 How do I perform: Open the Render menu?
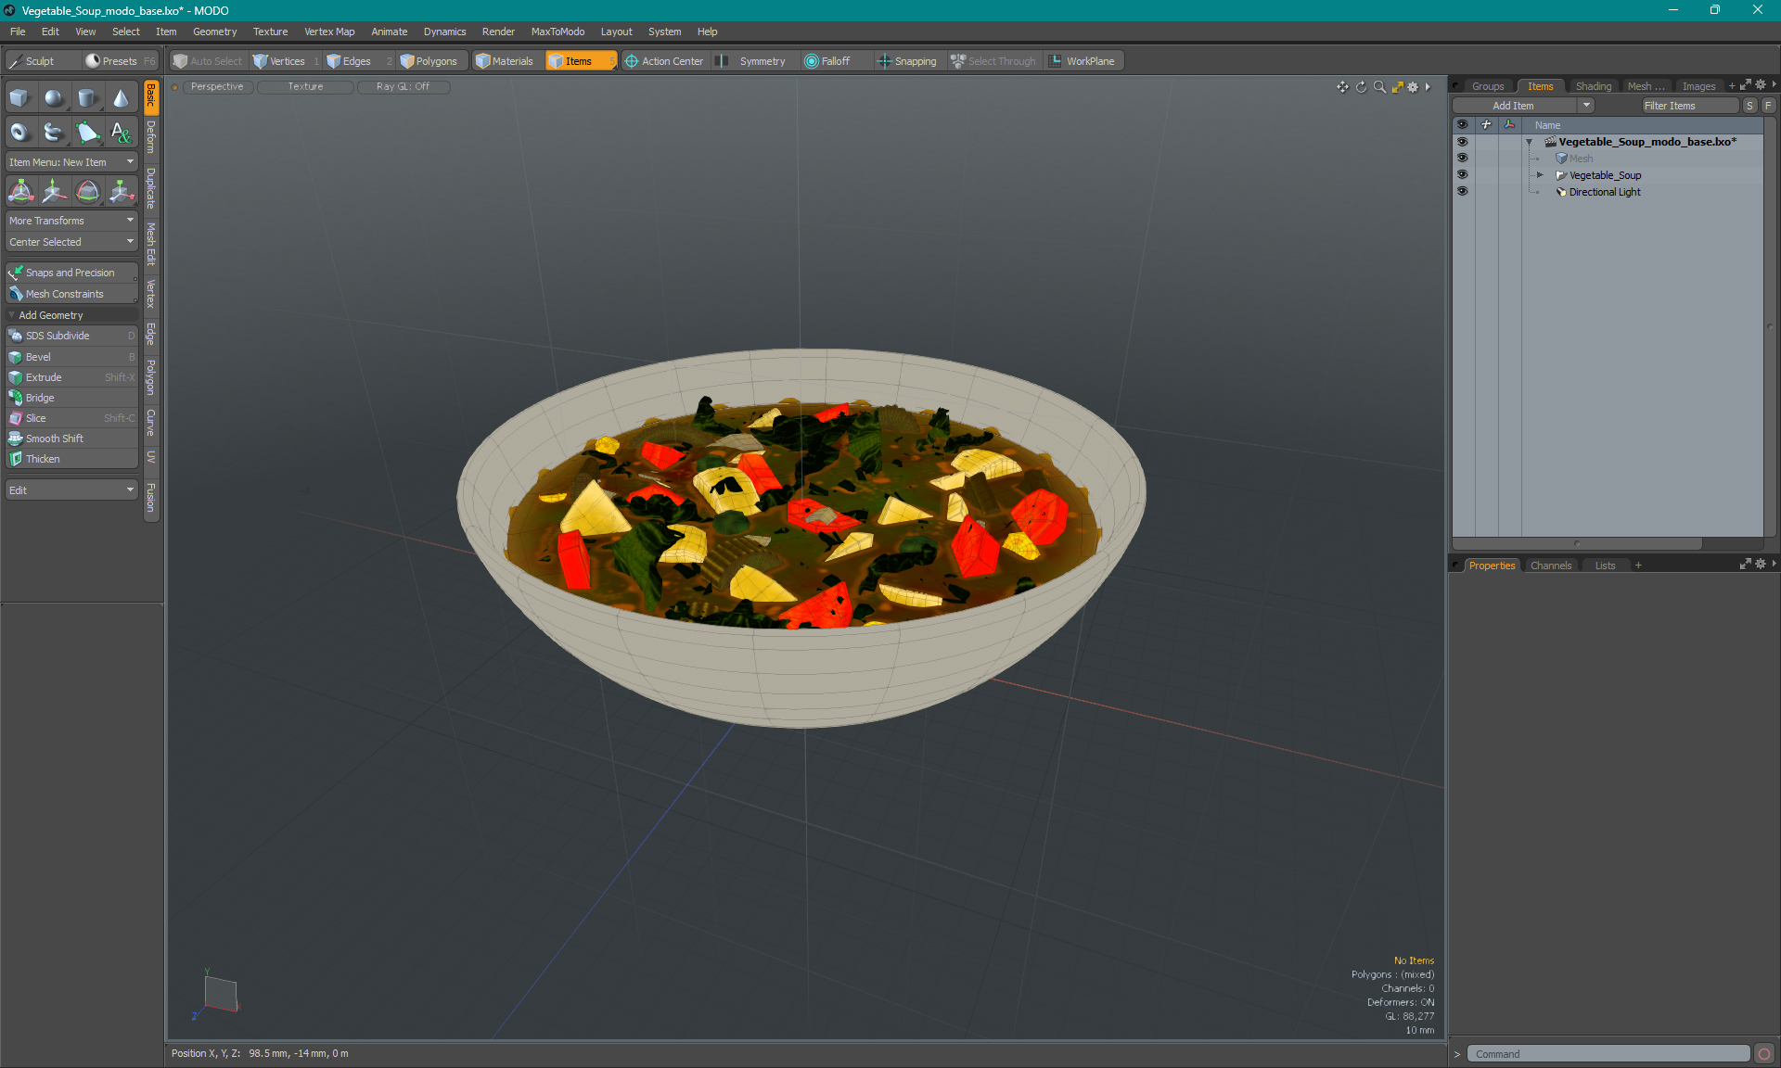click(498, 32)
